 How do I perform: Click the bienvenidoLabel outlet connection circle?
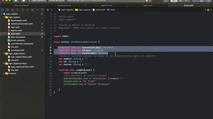[x=51, y=48]
